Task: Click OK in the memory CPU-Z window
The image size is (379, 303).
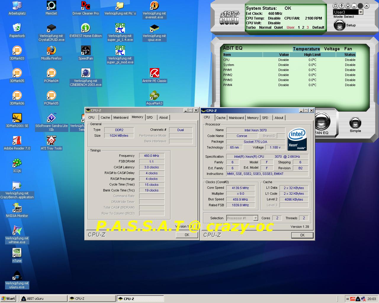Action: tap(187, 235)
